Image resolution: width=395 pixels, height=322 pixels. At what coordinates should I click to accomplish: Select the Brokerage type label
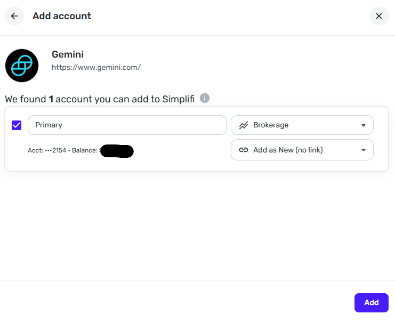coord(271,125)
